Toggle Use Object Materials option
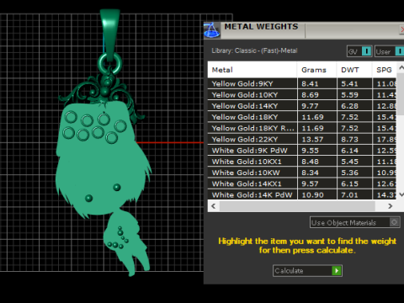The height and width of the screenshot is (303, 404). tap(355, 222)
